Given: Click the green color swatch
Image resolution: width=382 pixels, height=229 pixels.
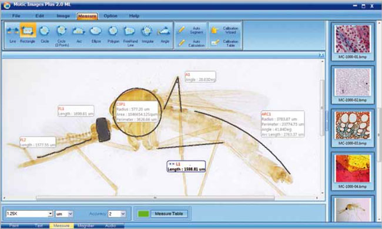Looking at the screenshot, I should click(143, 214).
